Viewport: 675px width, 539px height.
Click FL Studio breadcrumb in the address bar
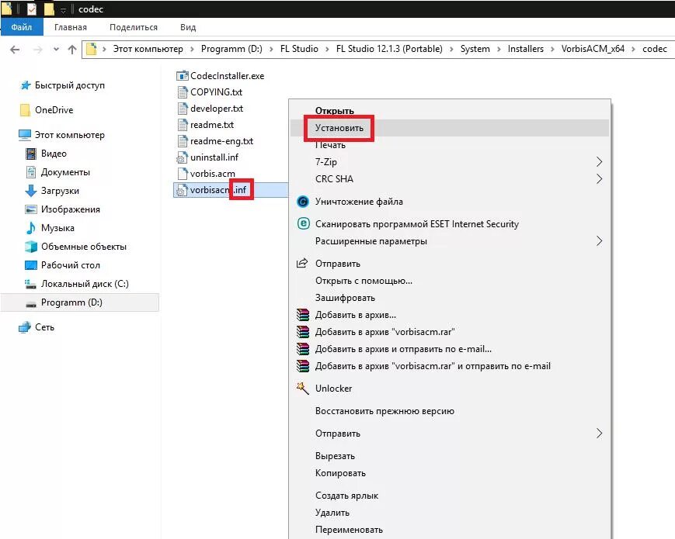tap(299, 49)
